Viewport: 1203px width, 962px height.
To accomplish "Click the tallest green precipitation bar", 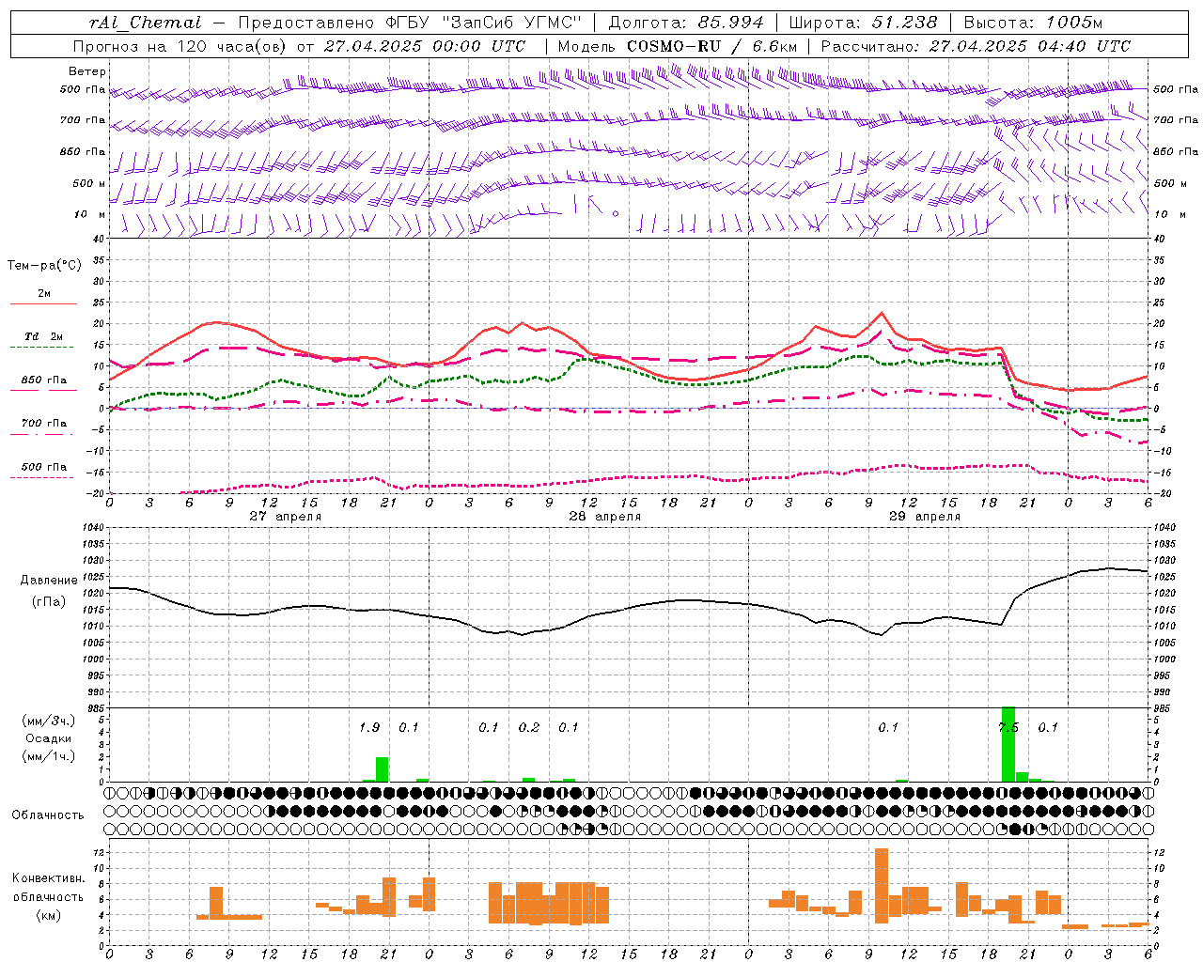I will [x=1008, y=744].
